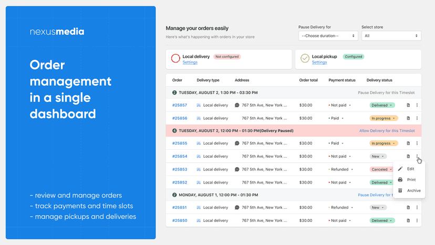
Task: Open New status dropdown for order #25854
Action: (x=378, y=156)
